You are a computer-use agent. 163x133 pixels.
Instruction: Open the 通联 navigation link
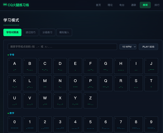134,5
